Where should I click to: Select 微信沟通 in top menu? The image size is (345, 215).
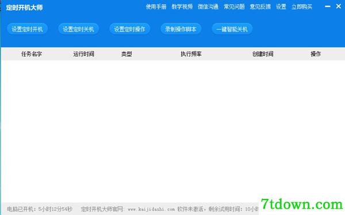click(208, 7)
